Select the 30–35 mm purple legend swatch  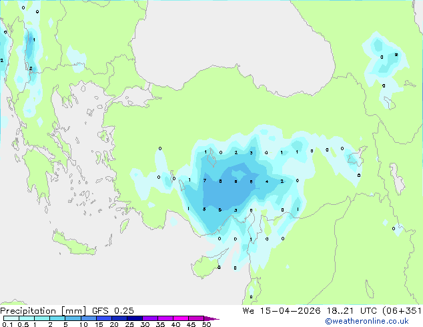149,318
